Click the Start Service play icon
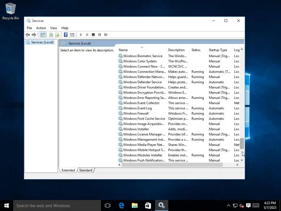The height and width of the screenshot is (211, 281). point(81,35)
